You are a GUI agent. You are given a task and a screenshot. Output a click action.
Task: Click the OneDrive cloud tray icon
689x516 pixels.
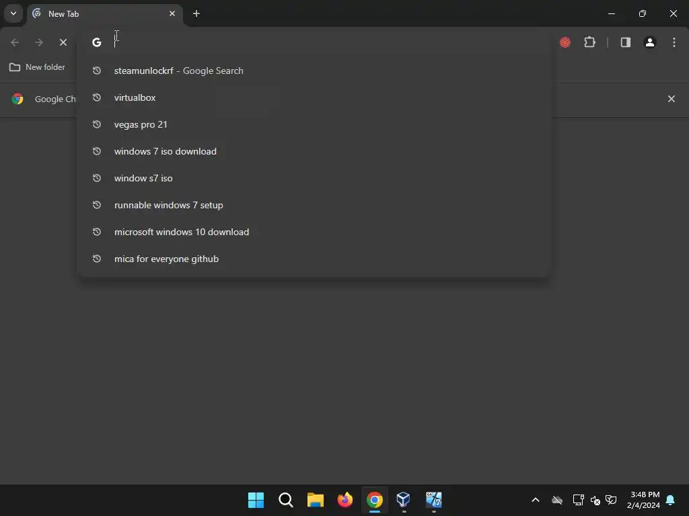pos(557,500)
